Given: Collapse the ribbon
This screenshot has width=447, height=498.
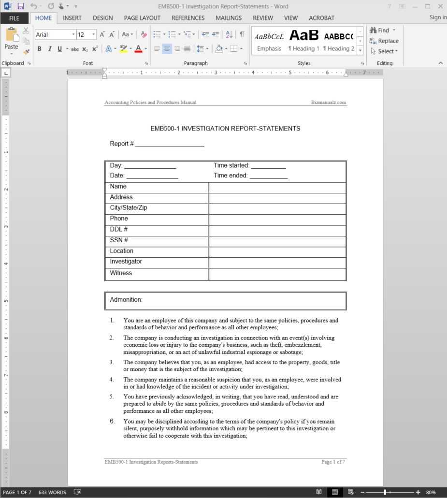Looking at the screenshot, I should [x=440, y=63].
